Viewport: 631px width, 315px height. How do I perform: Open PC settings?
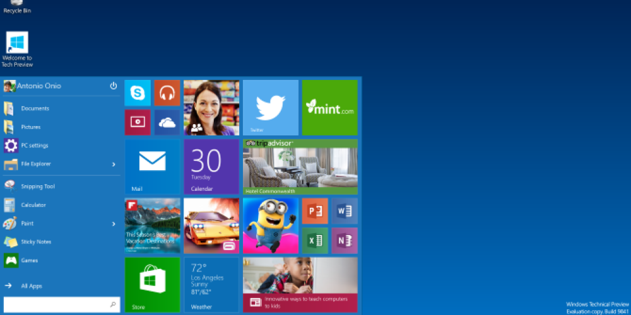(x=34, y=146)
